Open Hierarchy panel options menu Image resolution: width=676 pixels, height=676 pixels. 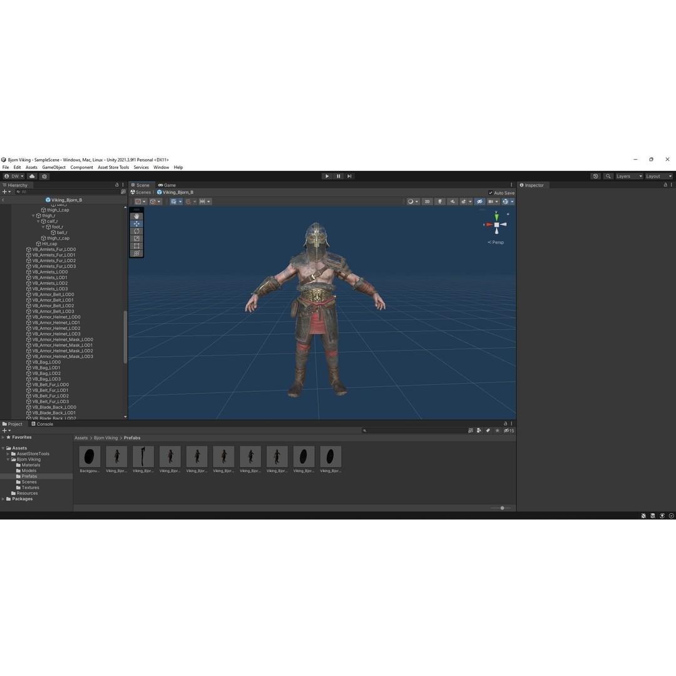[123, 185]
